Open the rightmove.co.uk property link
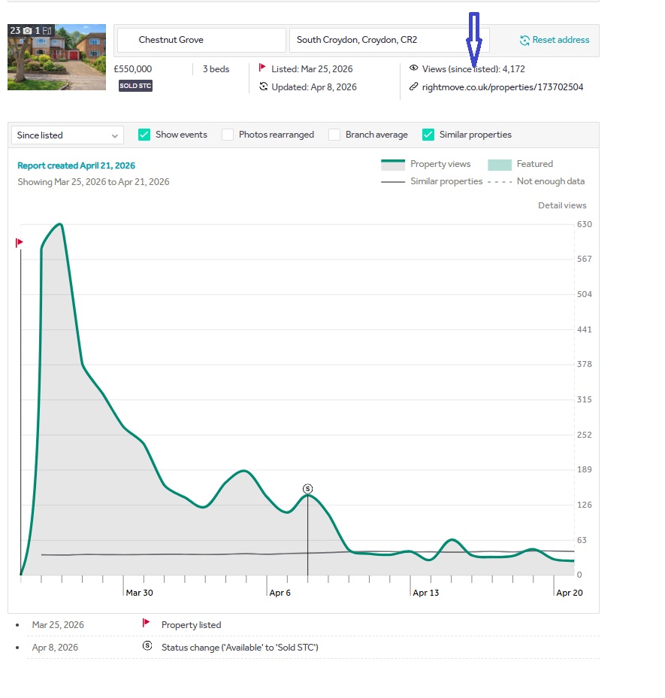Image resolution: width=665 pixels, height=698 pixels. pos(502,87)
